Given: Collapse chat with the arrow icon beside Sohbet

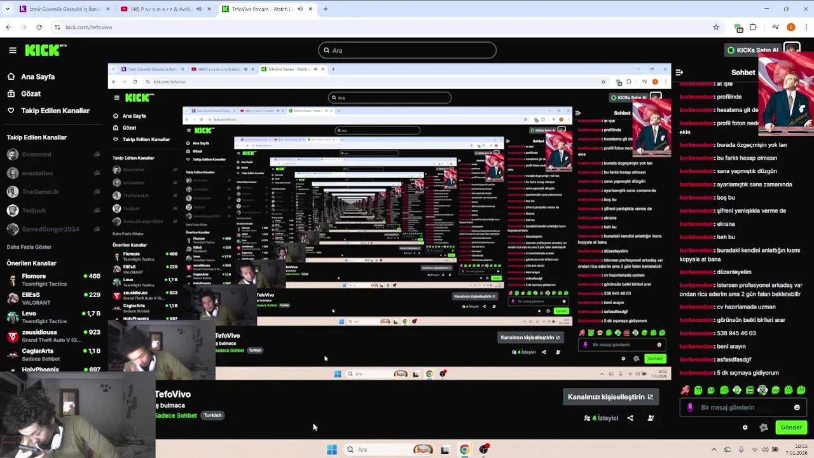Looking at the screenshot, I should (679, 73).
